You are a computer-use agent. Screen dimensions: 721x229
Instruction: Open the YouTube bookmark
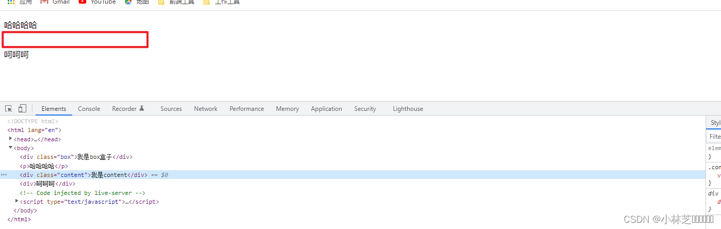click(x=97, y=2)
